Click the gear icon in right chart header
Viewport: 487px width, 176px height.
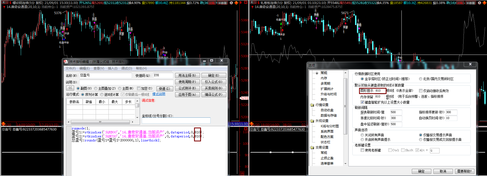[480, 3]
